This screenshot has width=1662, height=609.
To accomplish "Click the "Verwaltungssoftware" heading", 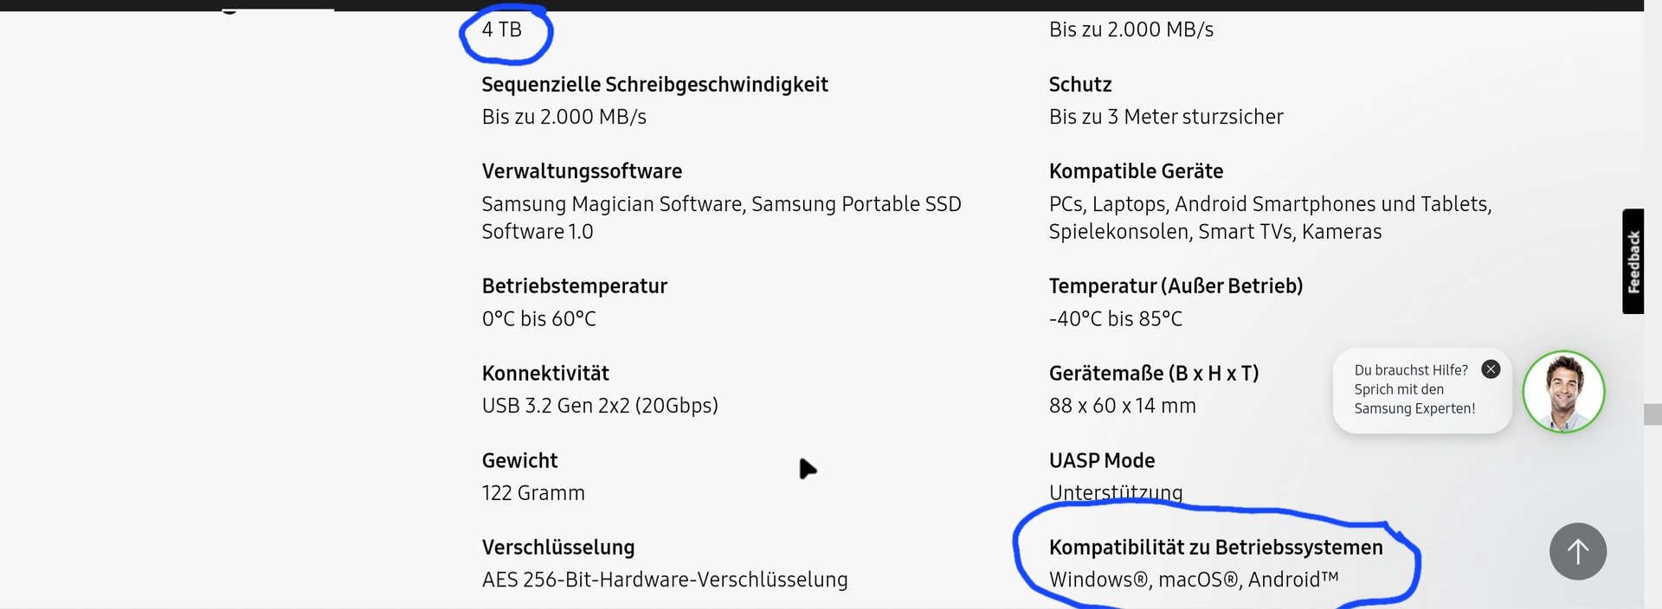I will [x=582, y=171].
